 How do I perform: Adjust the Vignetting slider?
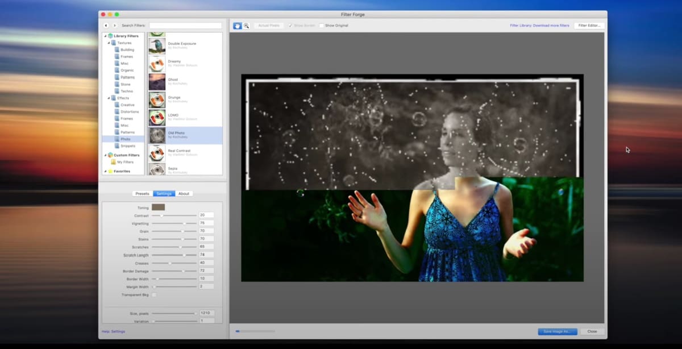click(x=174, y=223)
